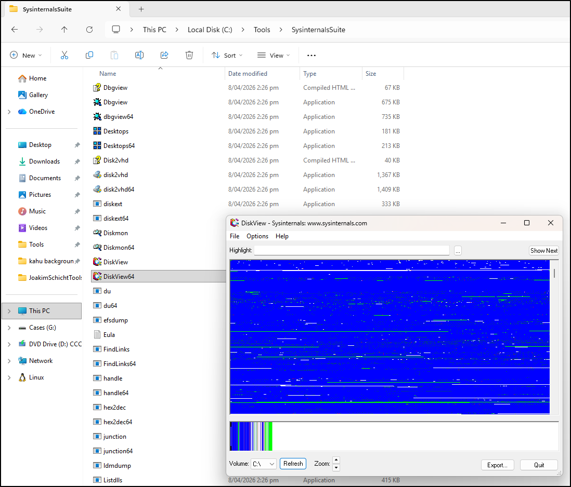Expand the OneDrive tree node
The image size is (571, 487).
(9, 112)
